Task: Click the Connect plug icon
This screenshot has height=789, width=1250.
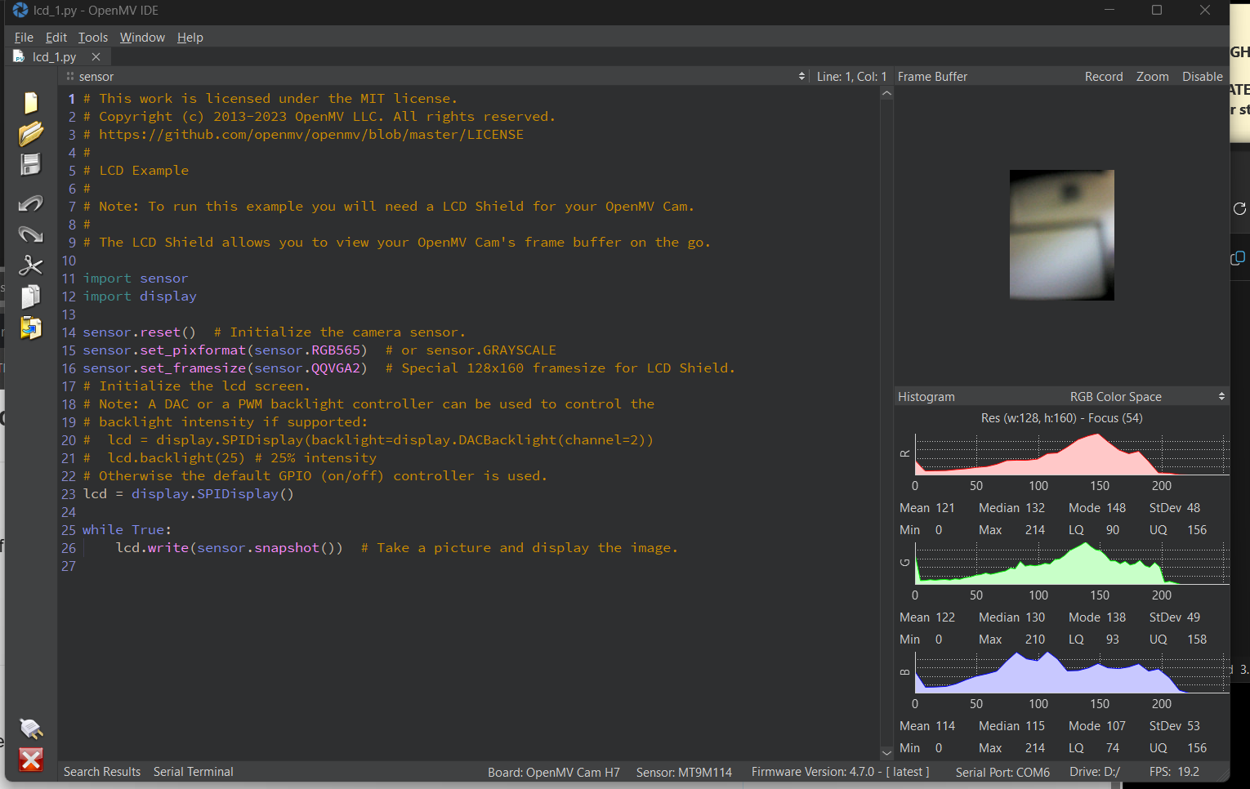Action: tap(31, 728)
